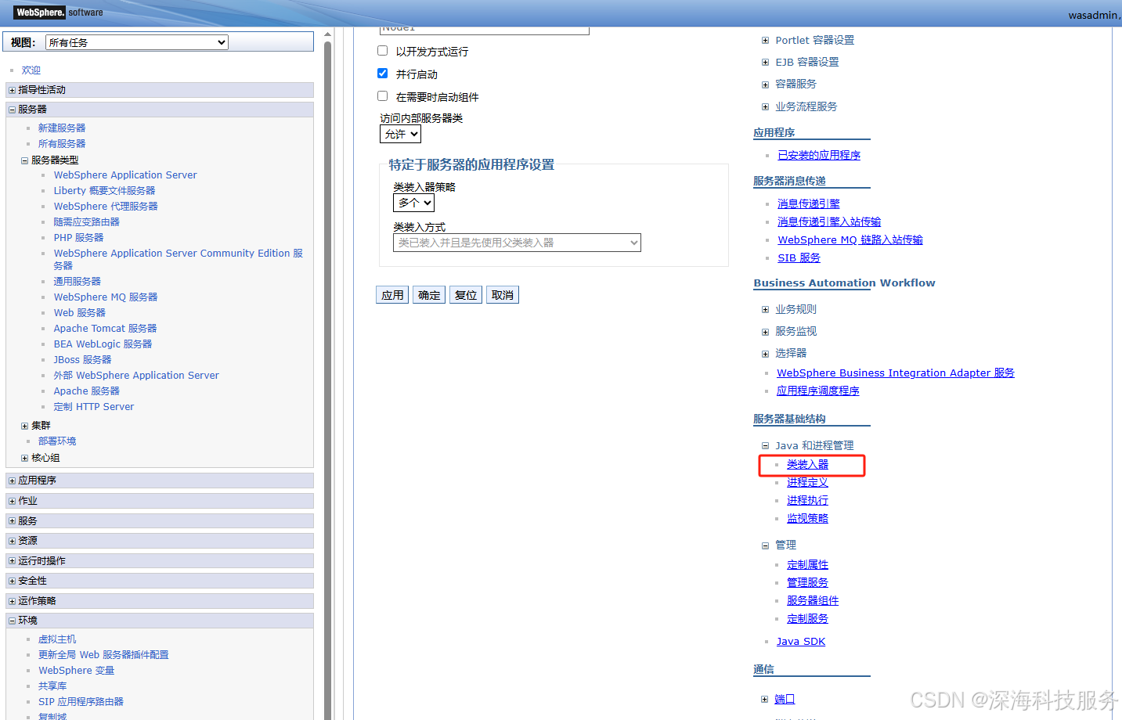1122x720 pixels.
Task: Expand the 指导性活动 section plus icon
Action: [12, 90]
